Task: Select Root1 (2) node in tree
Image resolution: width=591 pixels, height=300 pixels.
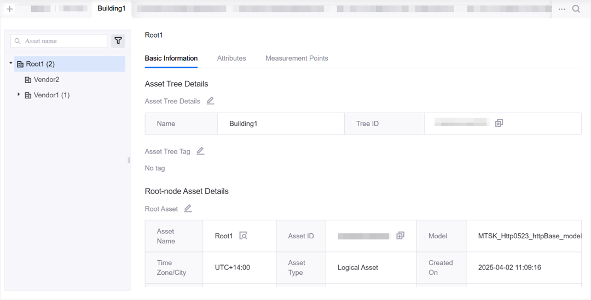Action: pyautogui.click(x=40, y=64)
